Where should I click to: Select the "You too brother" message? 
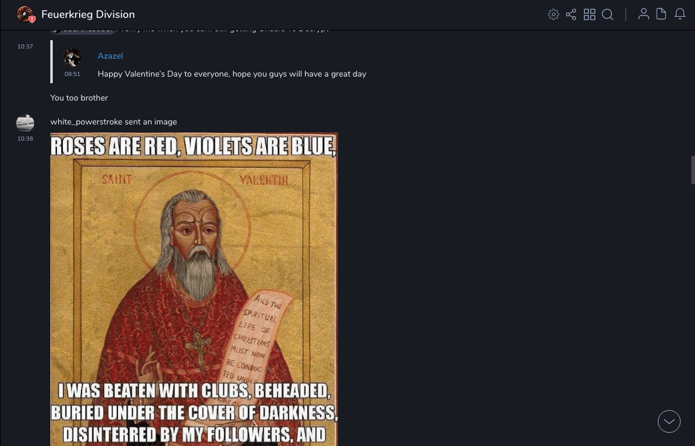79,98
